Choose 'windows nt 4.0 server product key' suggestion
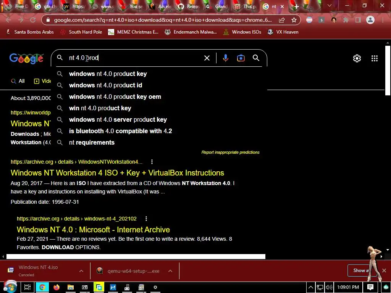The height and width of the screenshot is (293, 391). point(159,119)
